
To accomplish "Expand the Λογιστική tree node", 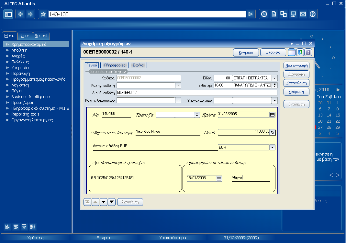I will tap(7, 85).
